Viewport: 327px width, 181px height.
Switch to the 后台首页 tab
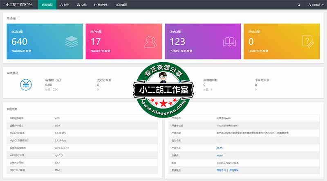click(47, 5)
